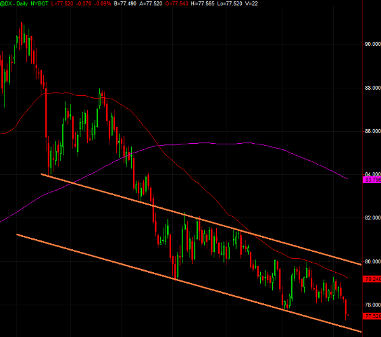Select the red 79.240 moving average tag
This screenshot has height=337, width=381.
[x=372, y=279]
